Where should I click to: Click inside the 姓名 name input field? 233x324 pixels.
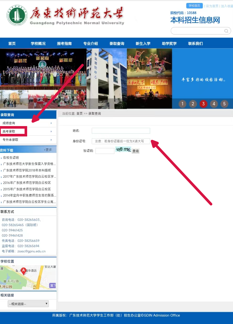tap(121, 130)
